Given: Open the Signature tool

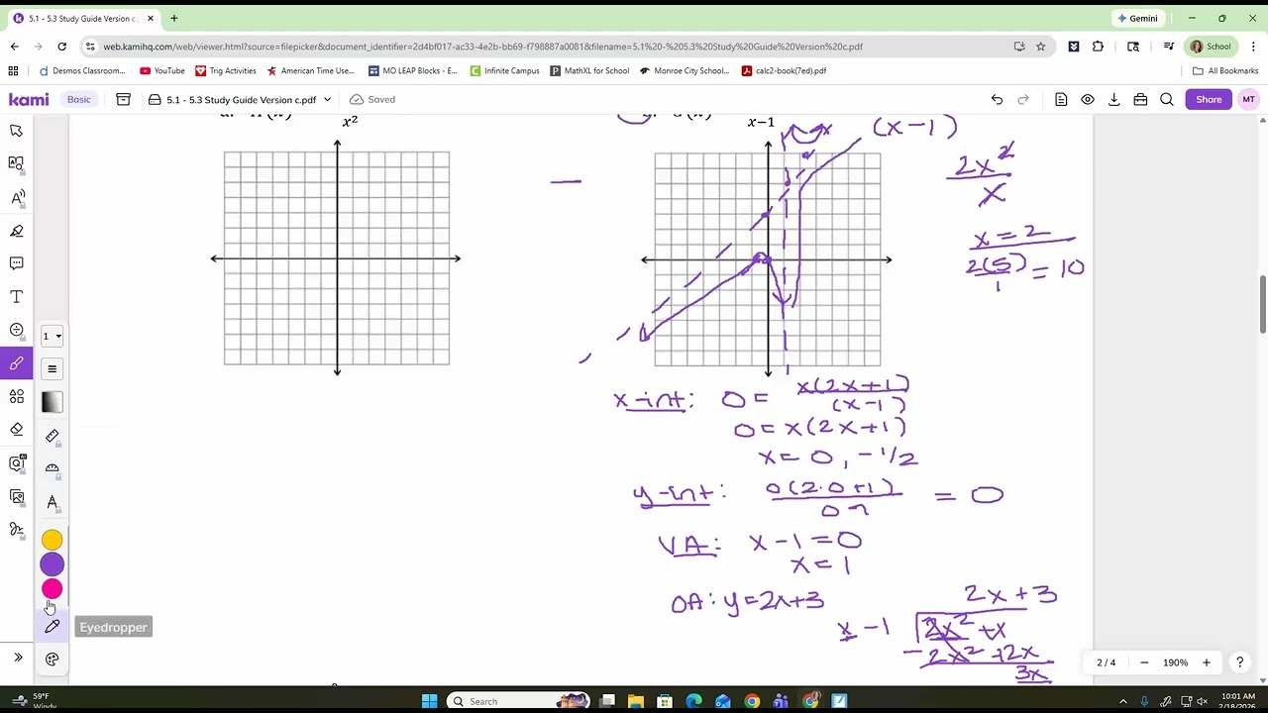Looking at the screenshot, I should tap(17, 530).
